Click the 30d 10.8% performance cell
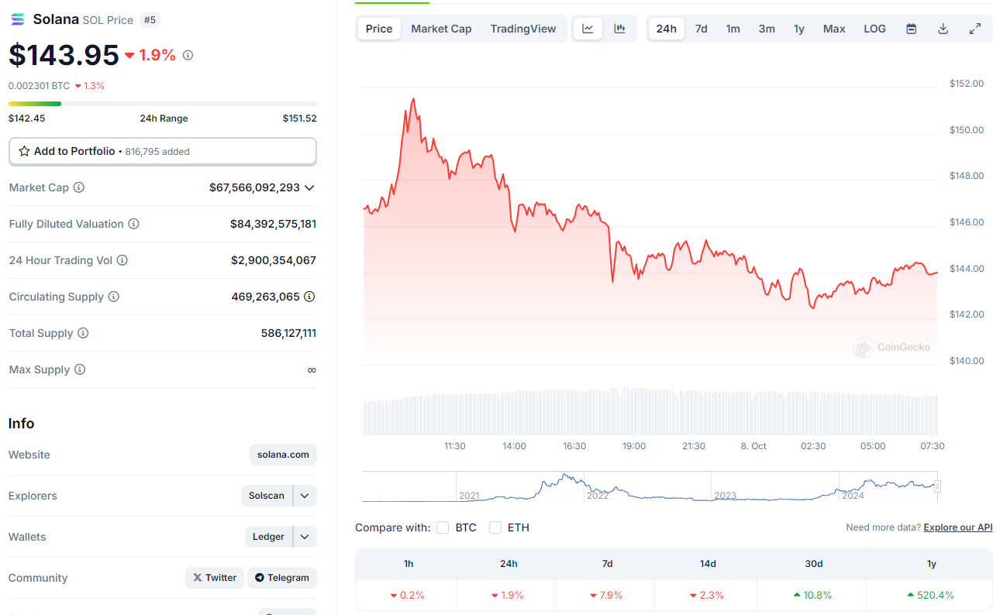This screenshot has height=615, width=1000. click(x=813, y=595)
